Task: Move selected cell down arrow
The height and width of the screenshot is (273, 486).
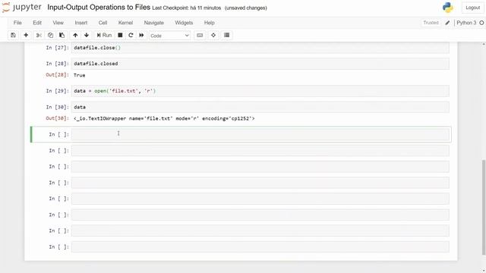Action: click(x=87, y=36)
